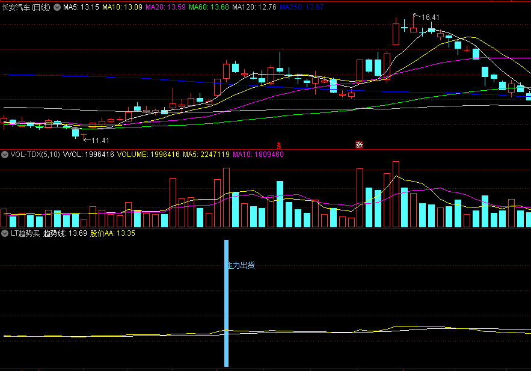531x371 pixels.
Task: Click the blue 主力出货 vertical signal bar
Action: [226, 303]
